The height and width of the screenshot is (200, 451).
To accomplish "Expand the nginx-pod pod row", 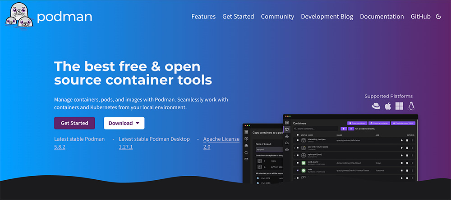I will 295,156.
